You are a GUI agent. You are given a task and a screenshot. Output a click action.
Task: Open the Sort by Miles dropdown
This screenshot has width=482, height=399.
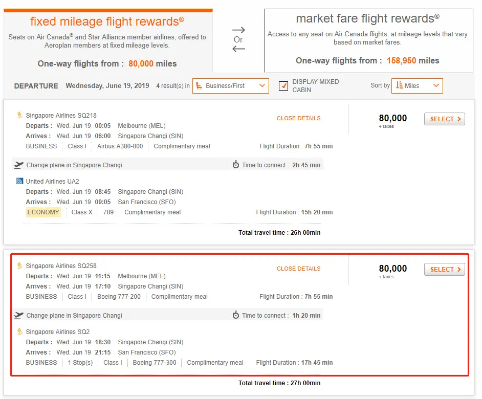[x=417, y=86]
